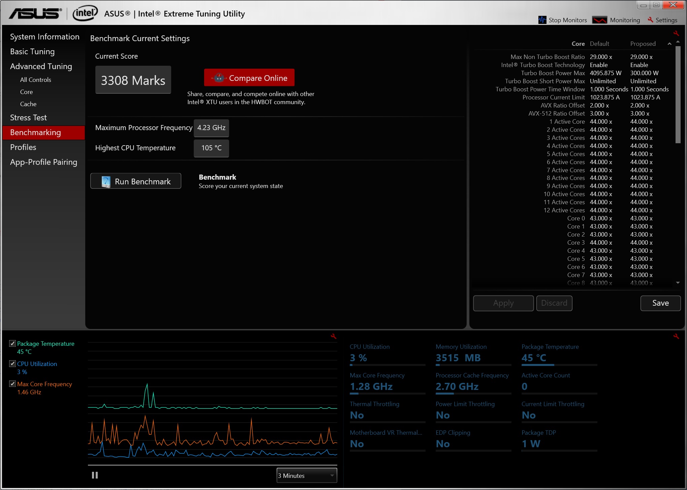Image resolution: width=687 pixels, height=490 pixels.
Task: Click the wrench icon above the Core table
Action: [676, 33]
